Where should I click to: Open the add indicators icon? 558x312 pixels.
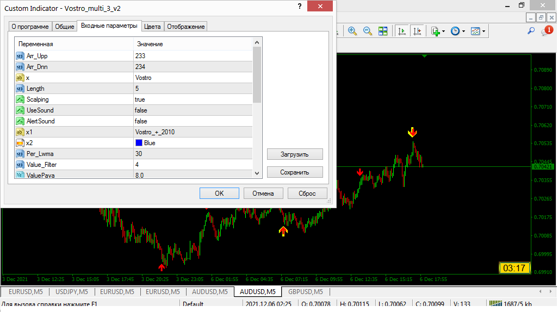[435, 31]
